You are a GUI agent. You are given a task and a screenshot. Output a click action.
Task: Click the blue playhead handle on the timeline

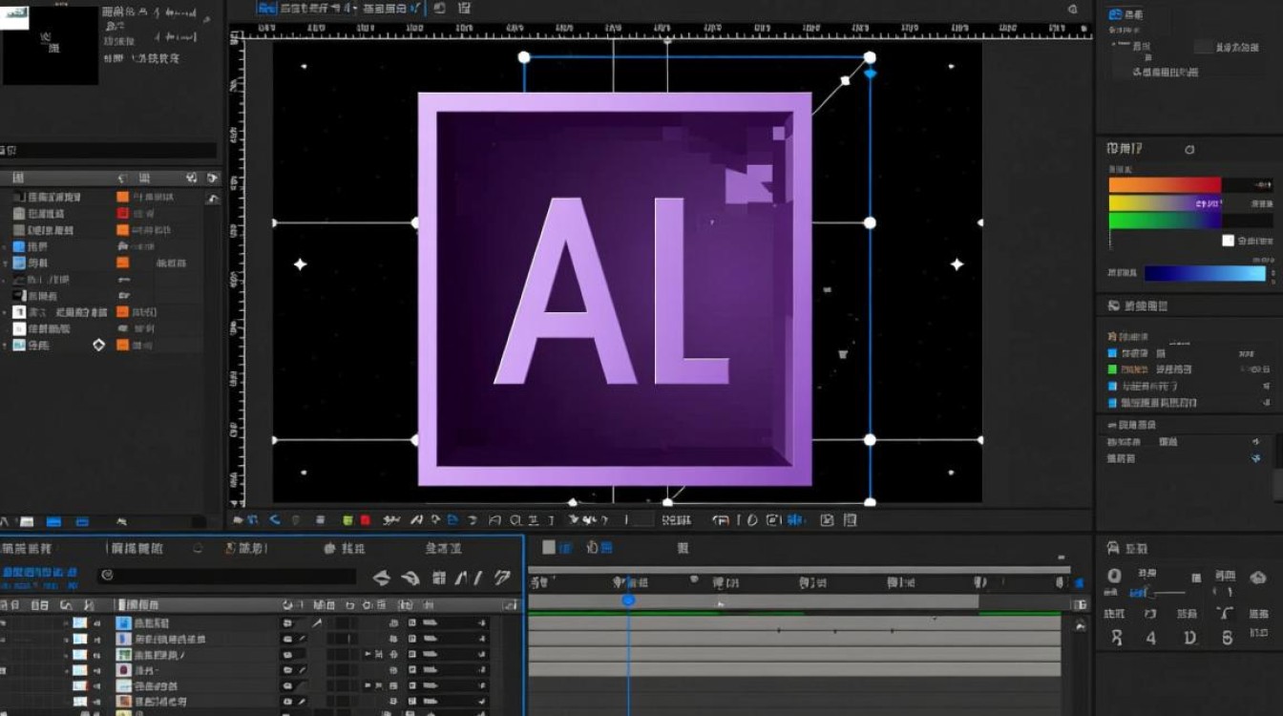coord(628,600)
